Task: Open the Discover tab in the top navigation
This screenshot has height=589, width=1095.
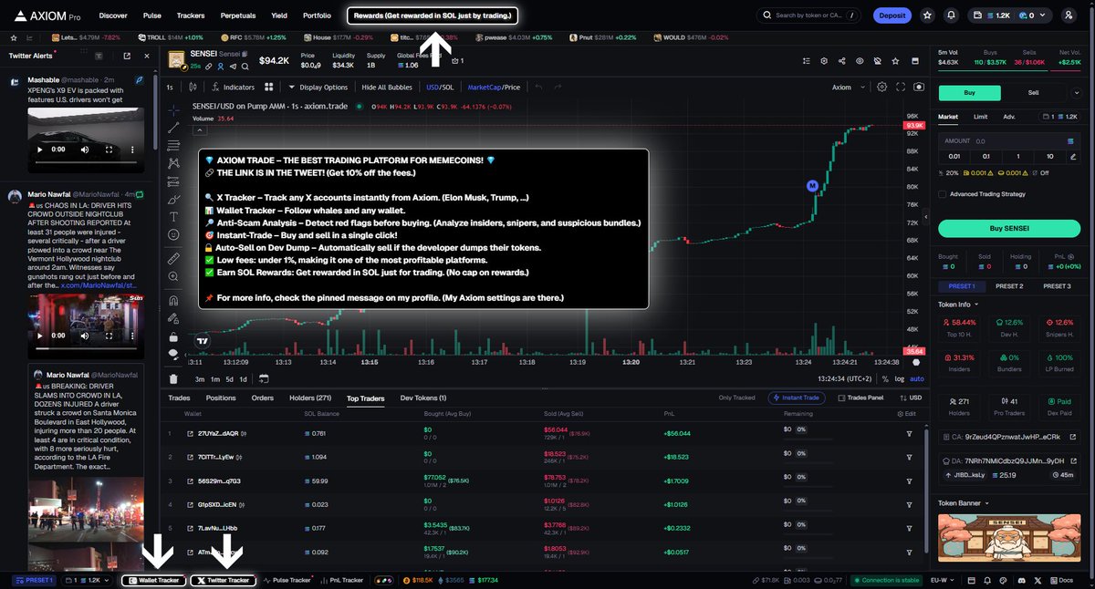Action: point(113,15)
